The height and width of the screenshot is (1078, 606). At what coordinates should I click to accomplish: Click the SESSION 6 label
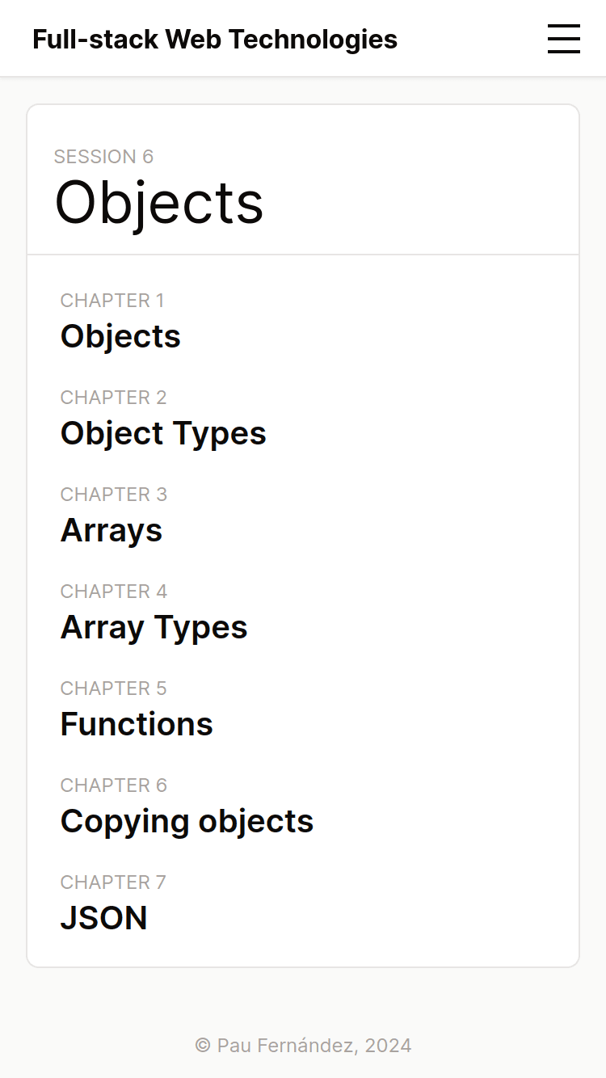point(103,156)
